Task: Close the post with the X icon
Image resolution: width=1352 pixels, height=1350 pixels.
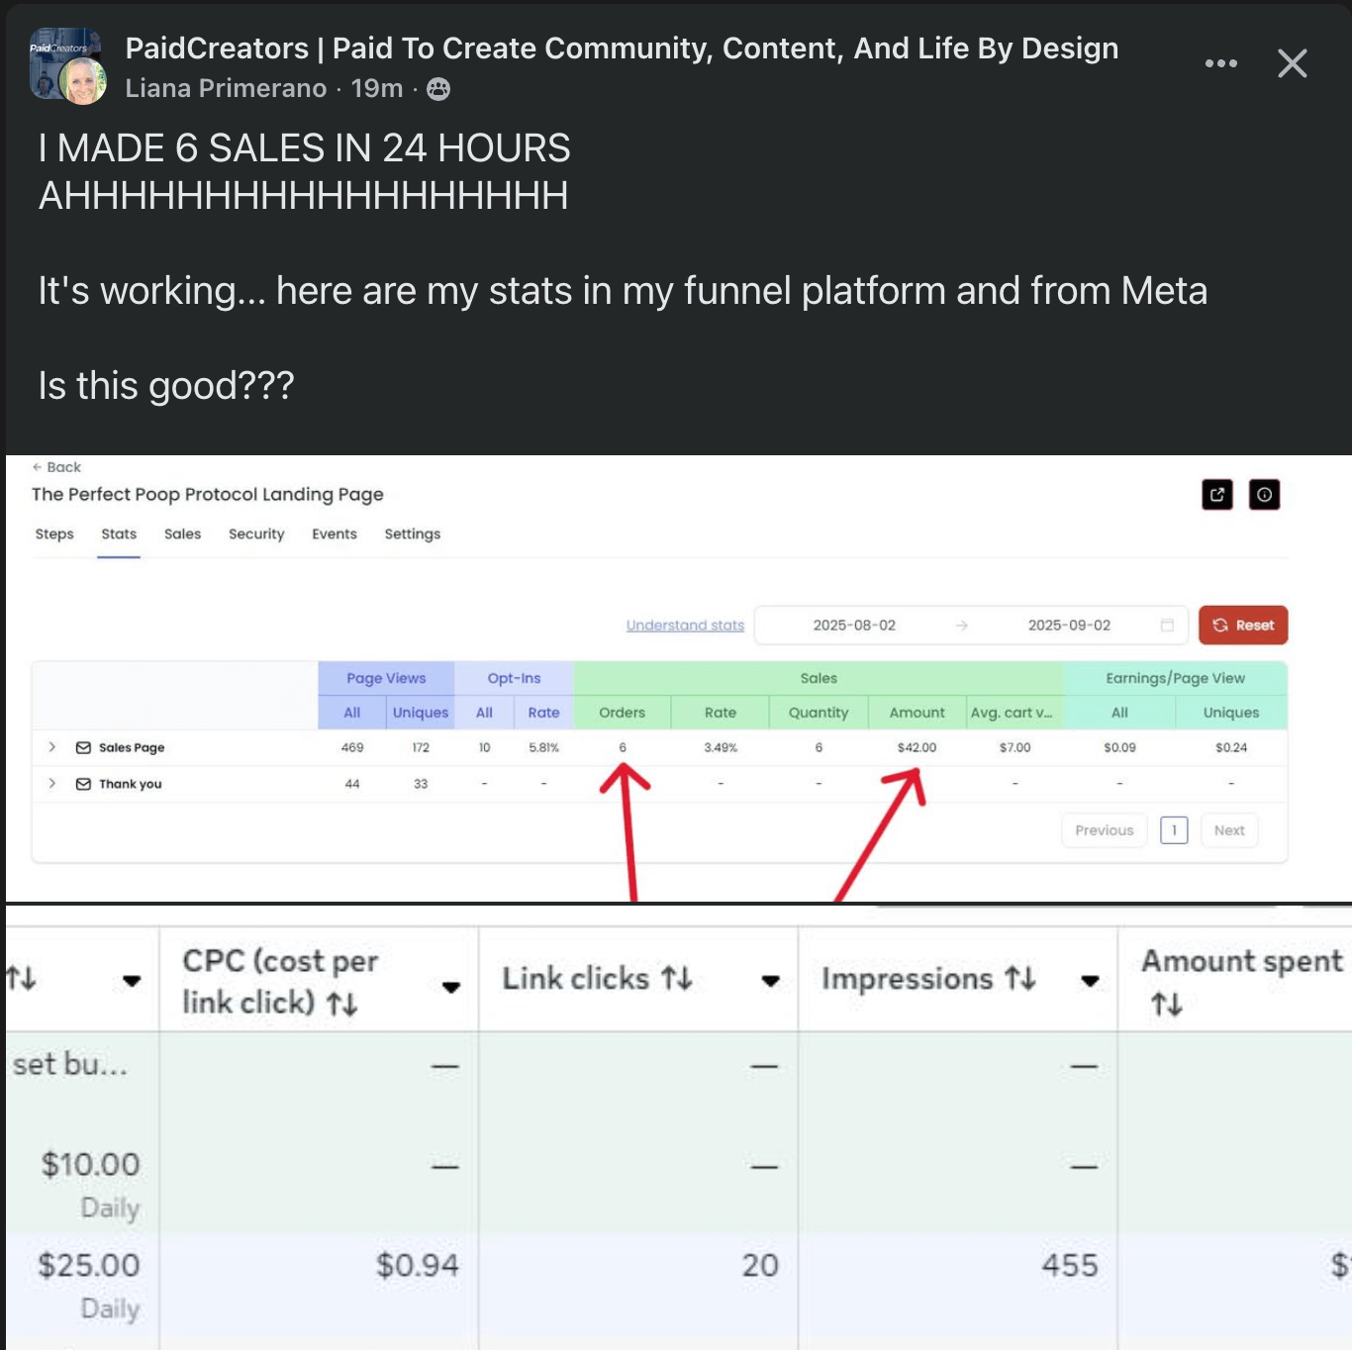Action: pos(1292,63)
